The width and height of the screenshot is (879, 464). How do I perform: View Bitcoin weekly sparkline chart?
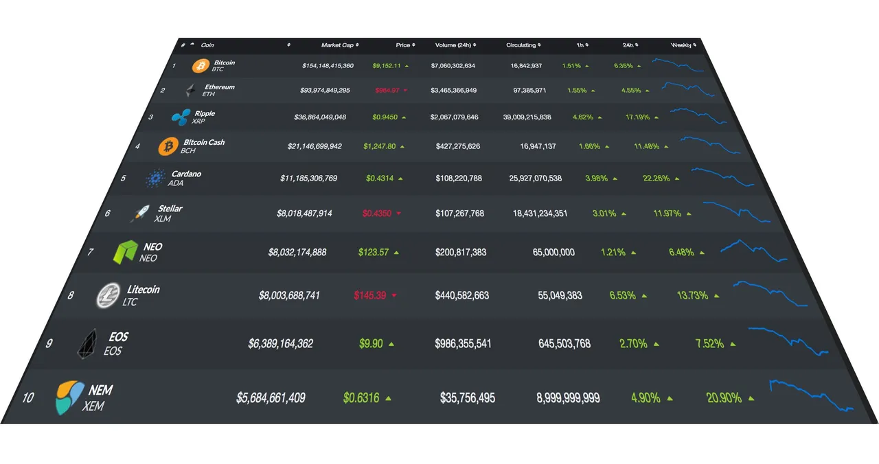tap(678, 65)
